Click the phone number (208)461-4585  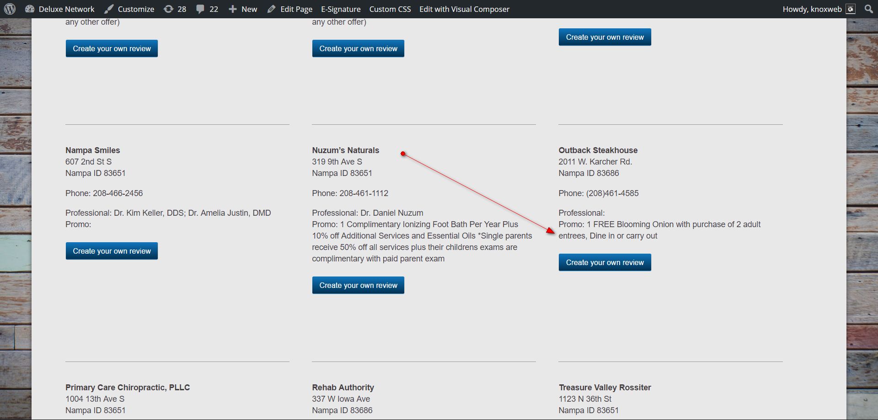[x=612, y=193]
